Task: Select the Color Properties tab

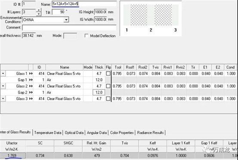Action: (122, 133)
